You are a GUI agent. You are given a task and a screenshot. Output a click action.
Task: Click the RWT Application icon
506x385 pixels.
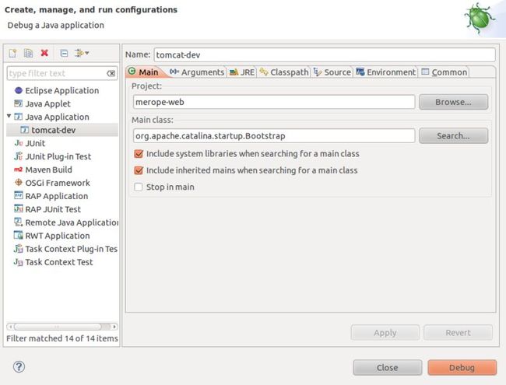(19, 236)
